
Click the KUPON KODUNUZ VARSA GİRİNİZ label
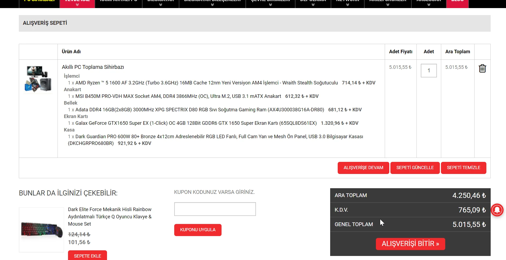pyautogui.click(x=214, y=192)
